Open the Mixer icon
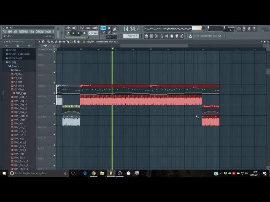This screenshot has width=270, height=202. point(167,36)
